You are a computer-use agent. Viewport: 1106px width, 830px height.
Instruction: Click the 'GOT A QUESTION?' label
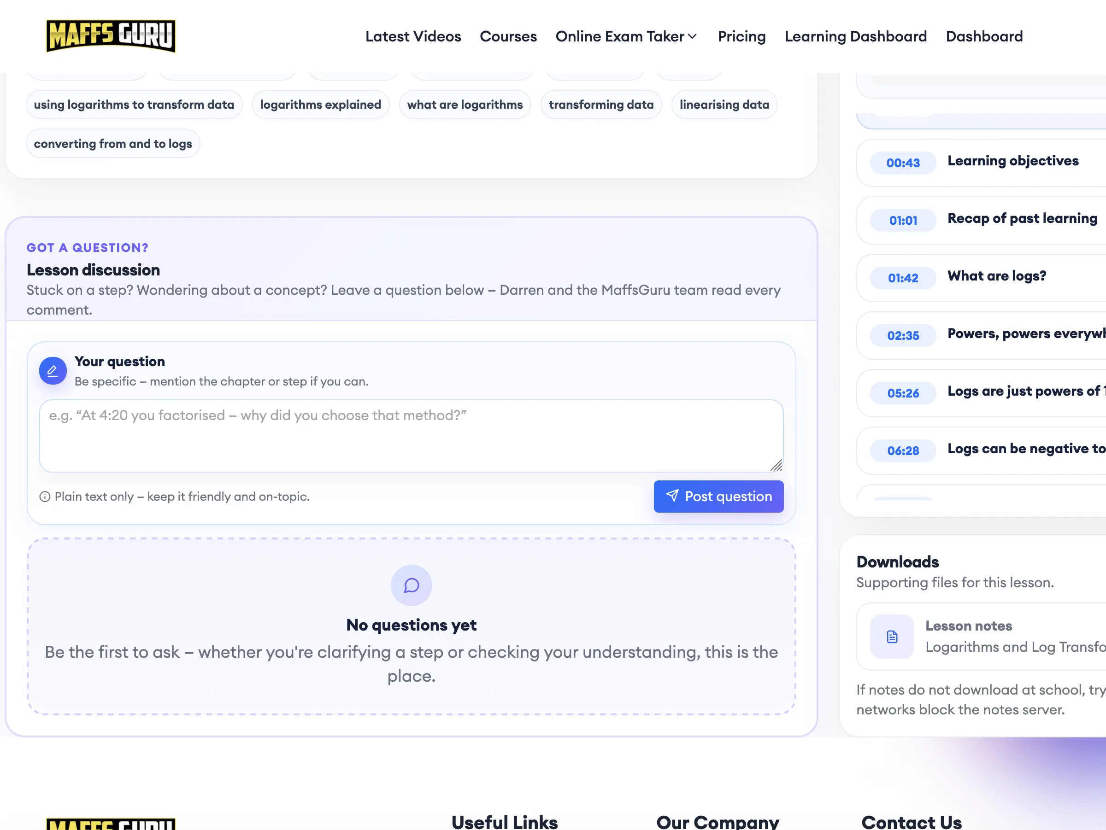pyautogui.click(x=88, y=247)
